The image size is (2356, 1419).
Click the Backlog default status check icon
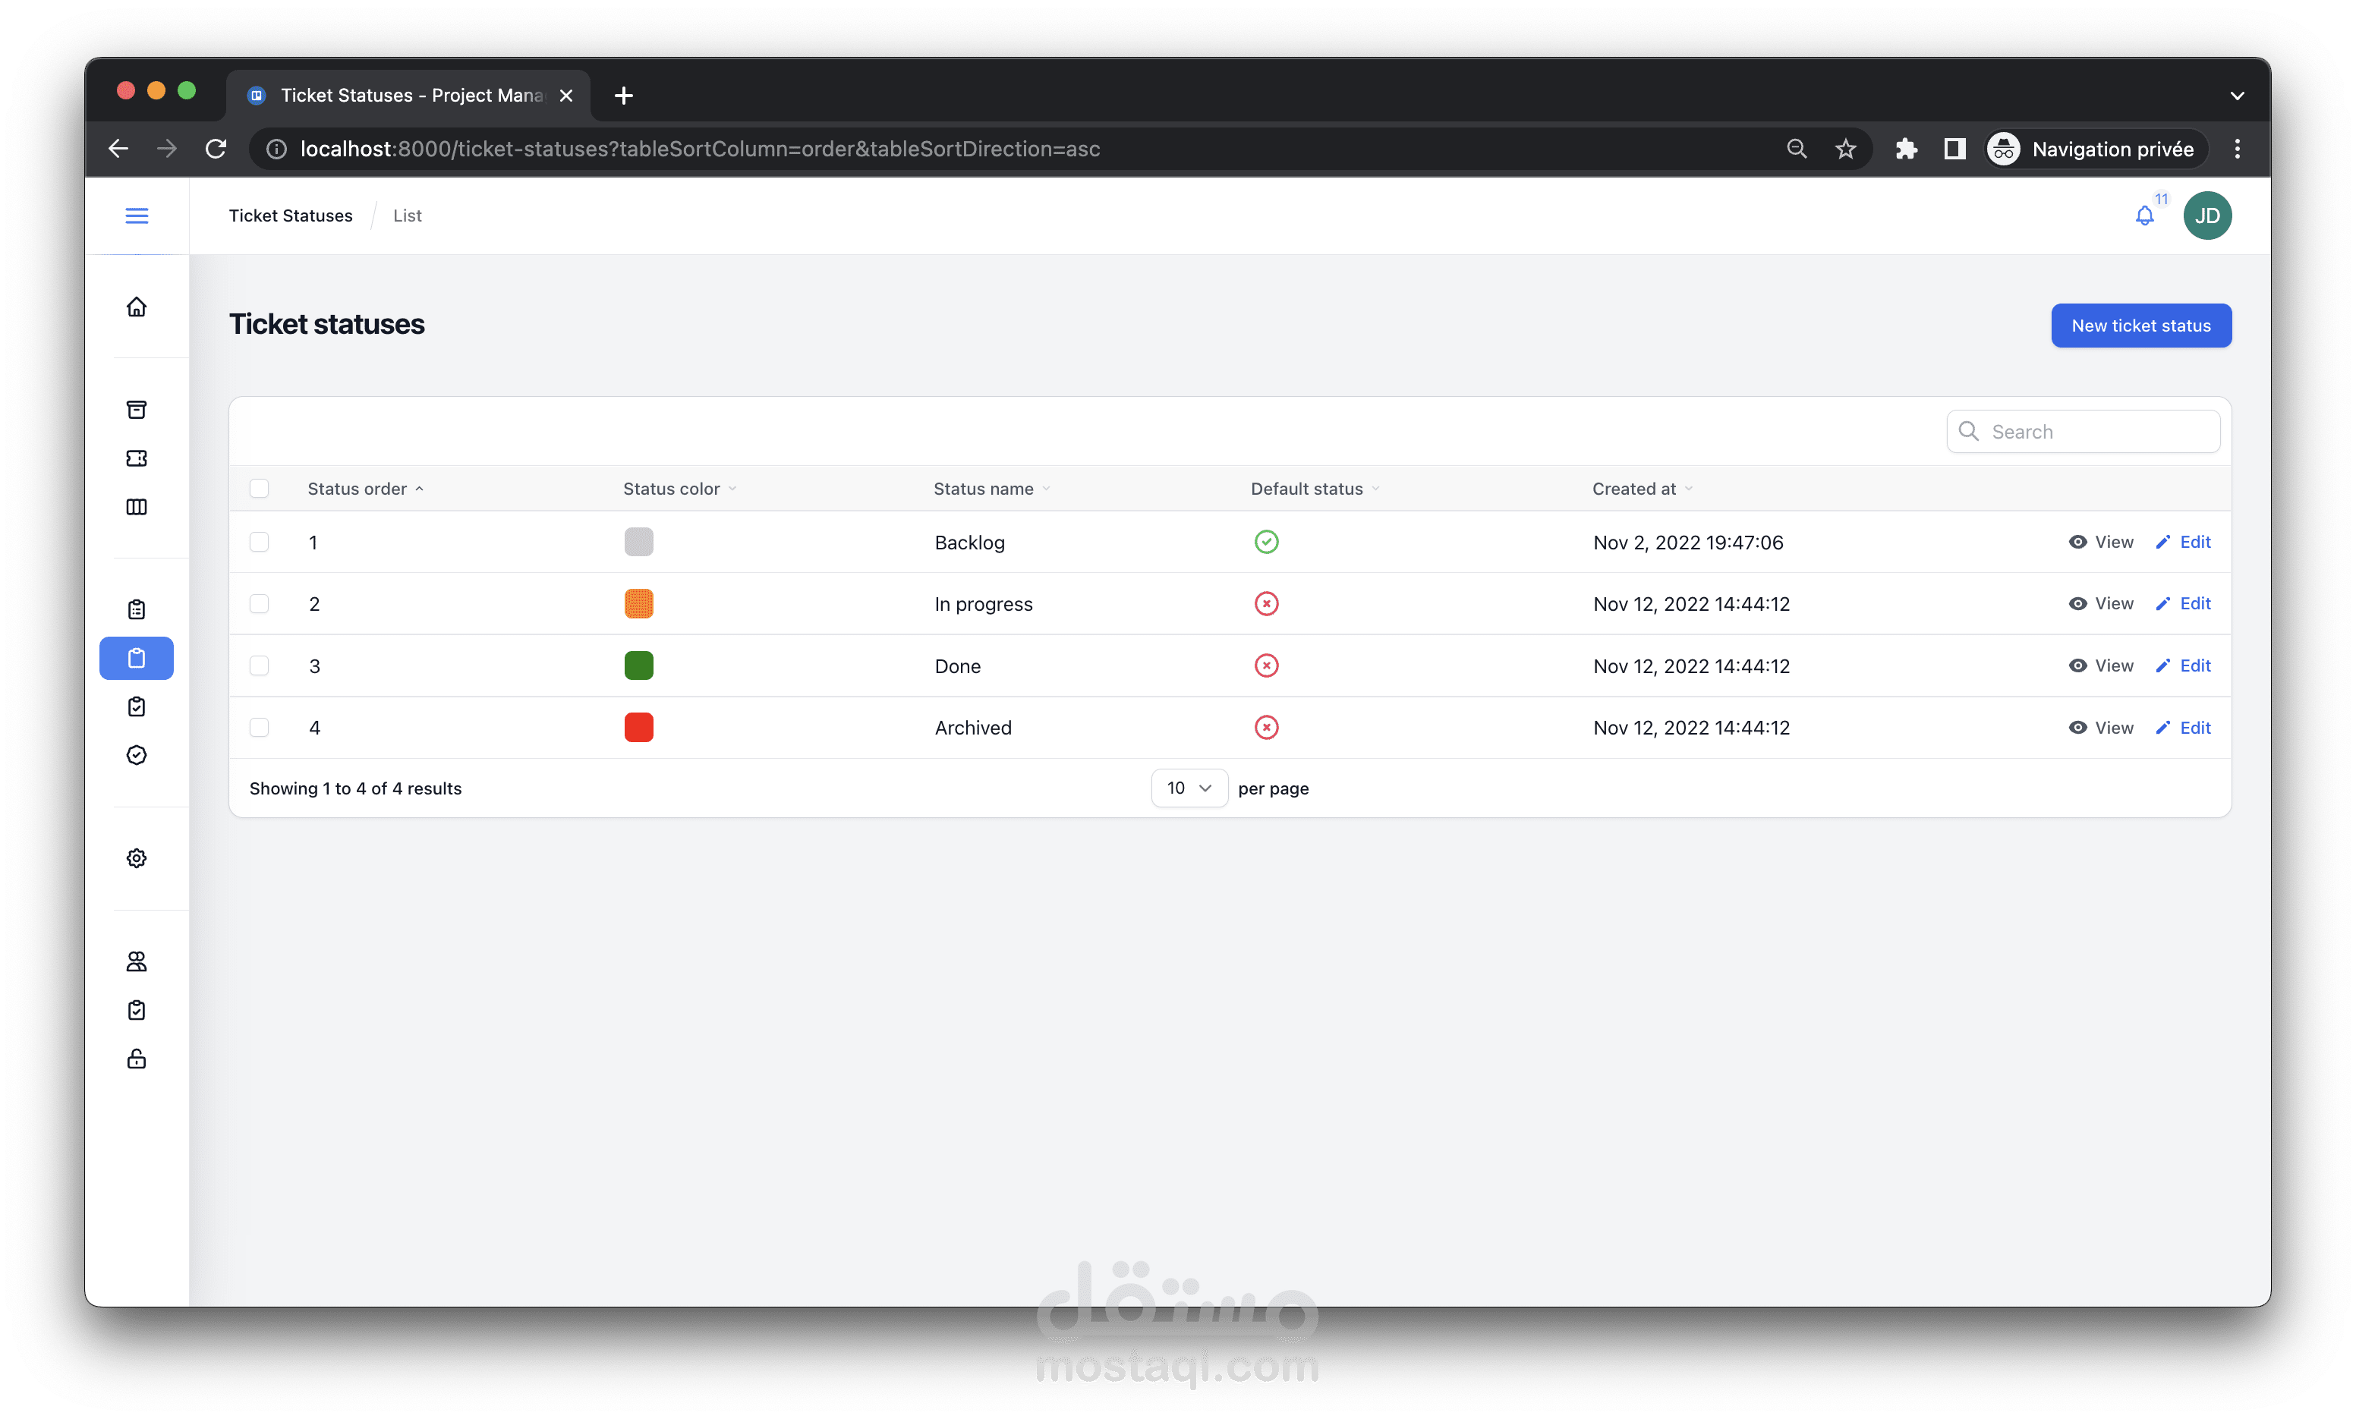pos(1266,541)
